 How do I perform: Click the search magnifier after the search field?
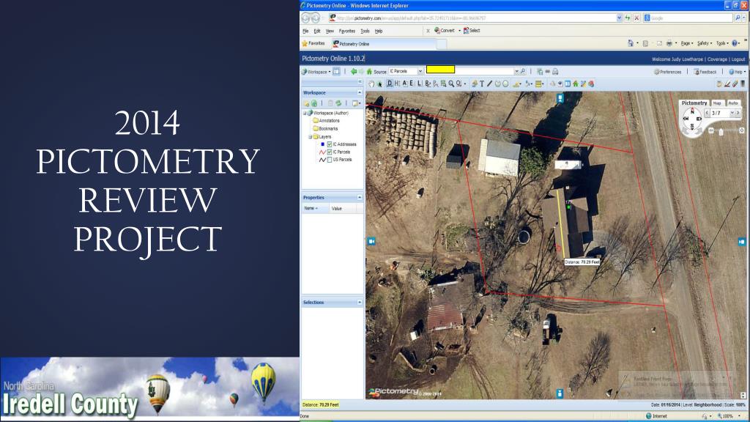point(523,71)
